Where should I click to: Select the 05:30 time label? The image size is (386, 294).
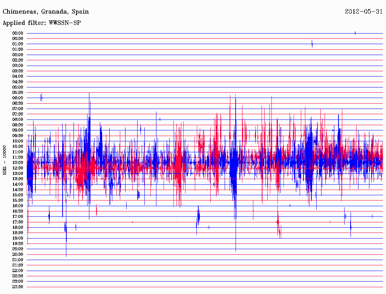pyautogui.click(x=17, y=93)
